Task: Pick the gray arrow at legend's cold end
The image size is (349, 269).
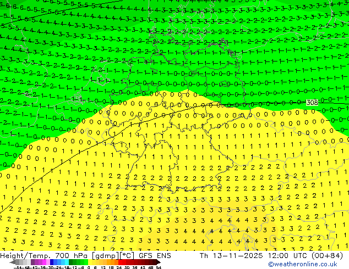Action: coord(13,262)
